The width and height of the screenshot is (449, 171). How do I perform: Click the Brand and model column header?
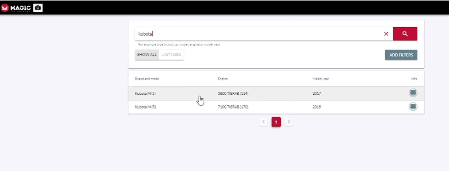(147, 79)
